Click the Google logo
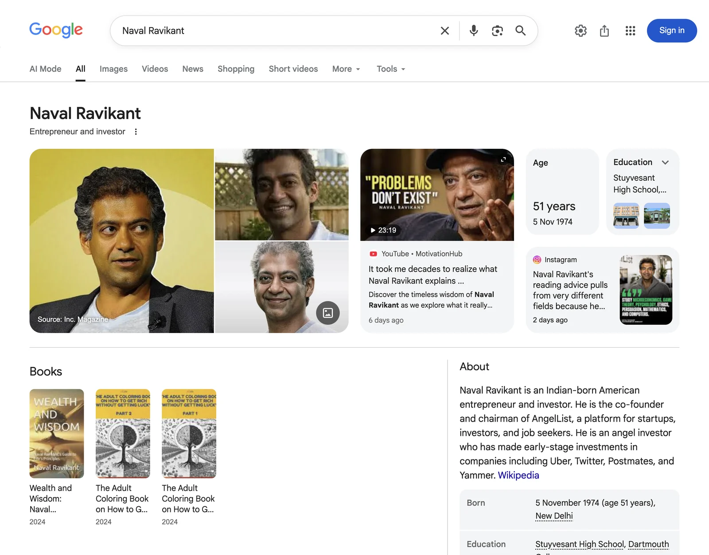This screenshot has height=555, width=709. (x=56, y=30)
